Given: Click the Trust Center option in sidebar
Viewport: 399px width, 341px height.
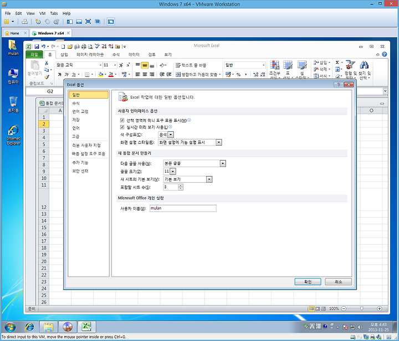Looking at the screenshot, I should tap(80, 171).
